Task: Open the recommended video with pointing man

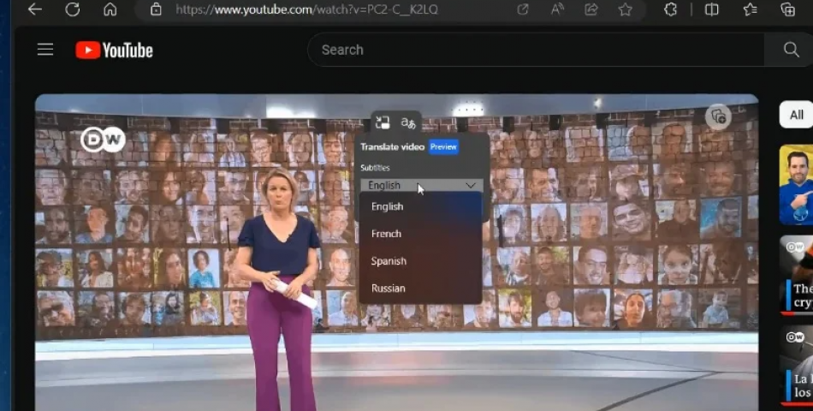Action: 797,185
